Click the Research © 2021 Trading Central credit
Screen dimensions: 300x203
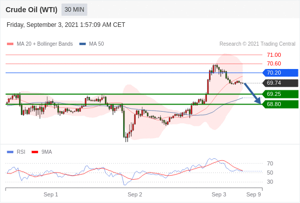(x=257, y=44)
